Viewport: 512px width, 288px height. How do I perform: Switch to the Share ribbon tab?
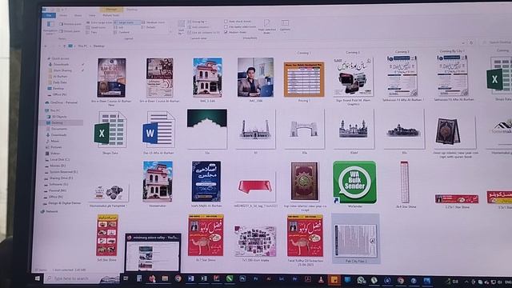coord(78,15)
